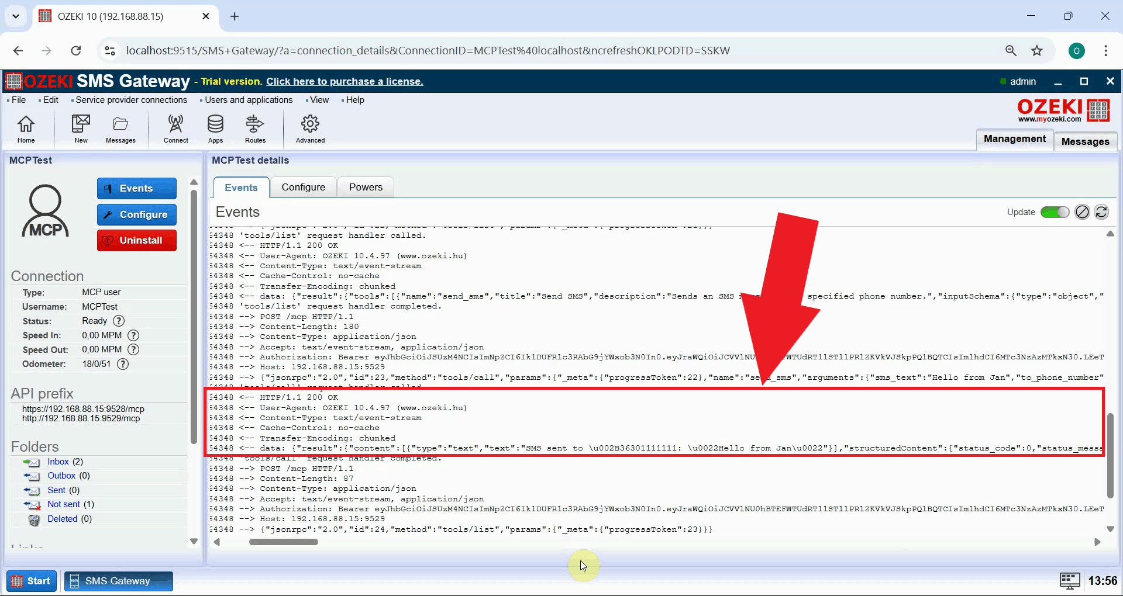Switch to the Configure tab
The height and width of the screenshot is (596, 1123).
(x=303, y=188)
